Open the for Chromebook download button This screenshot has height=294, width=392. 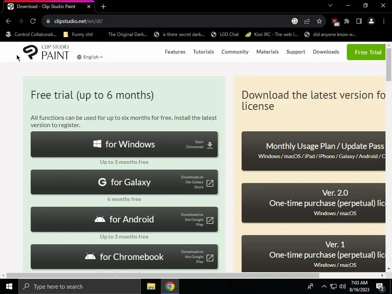point(124,257)
